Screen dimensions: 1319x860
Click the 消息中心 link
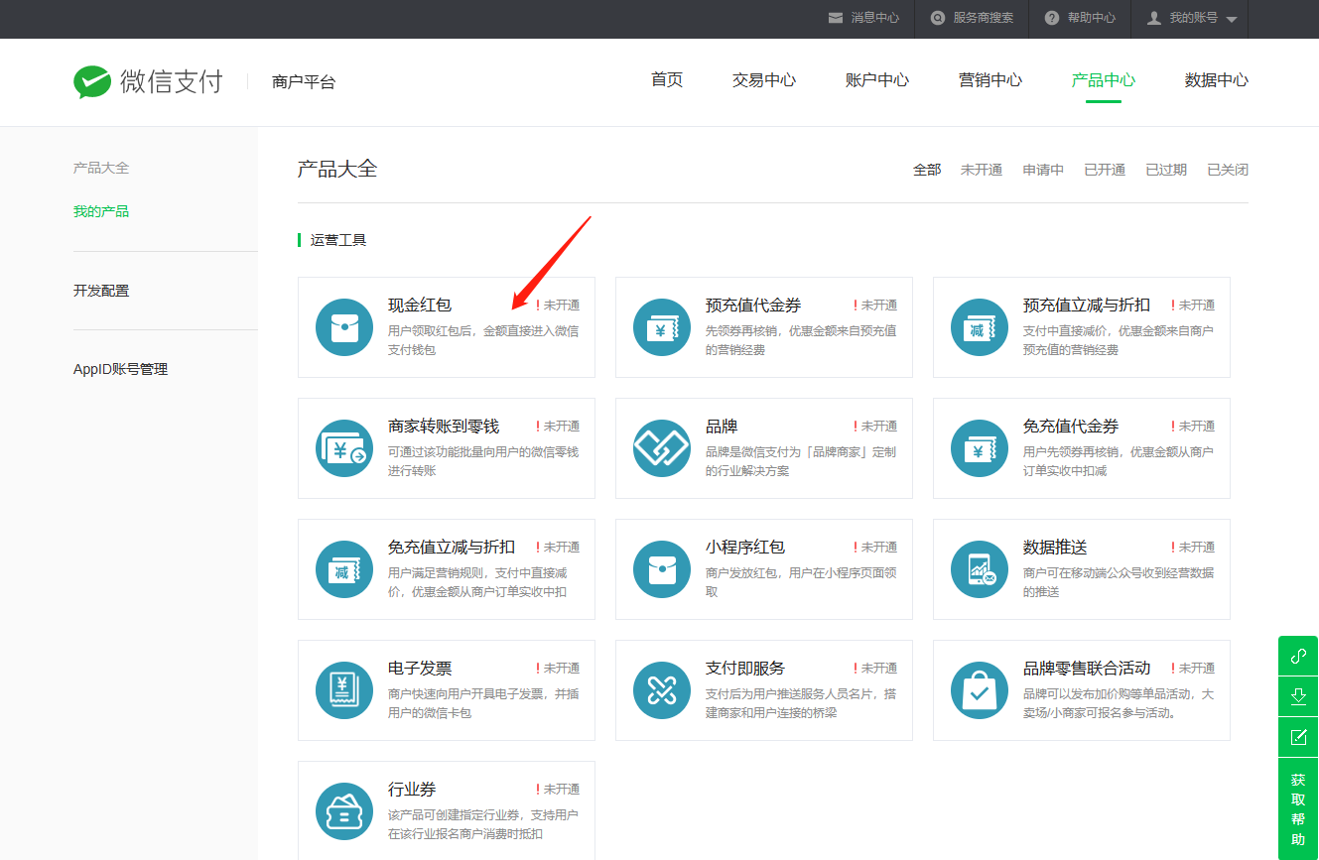[875, 18]
